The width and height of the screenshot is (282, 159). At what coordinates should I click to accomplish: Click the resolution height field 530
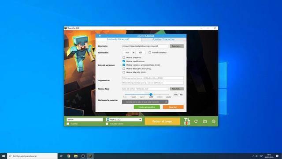pos(140,53)
